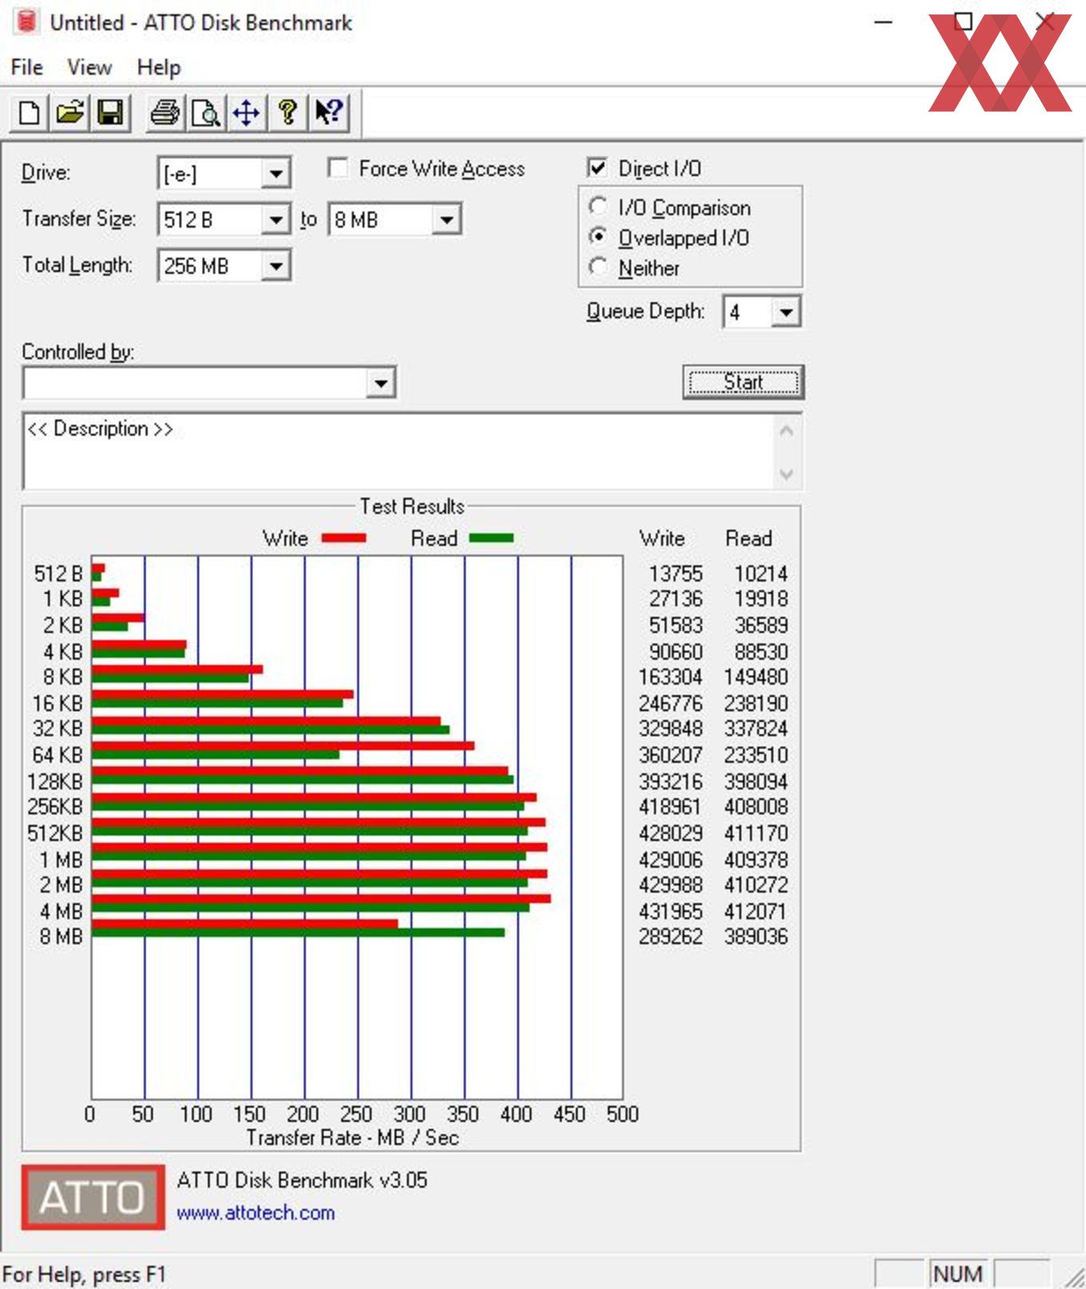Screen dimensions: 1086x1289
Task: Expand the 512 B transfer size dropdown
Action: pos(275,220)
